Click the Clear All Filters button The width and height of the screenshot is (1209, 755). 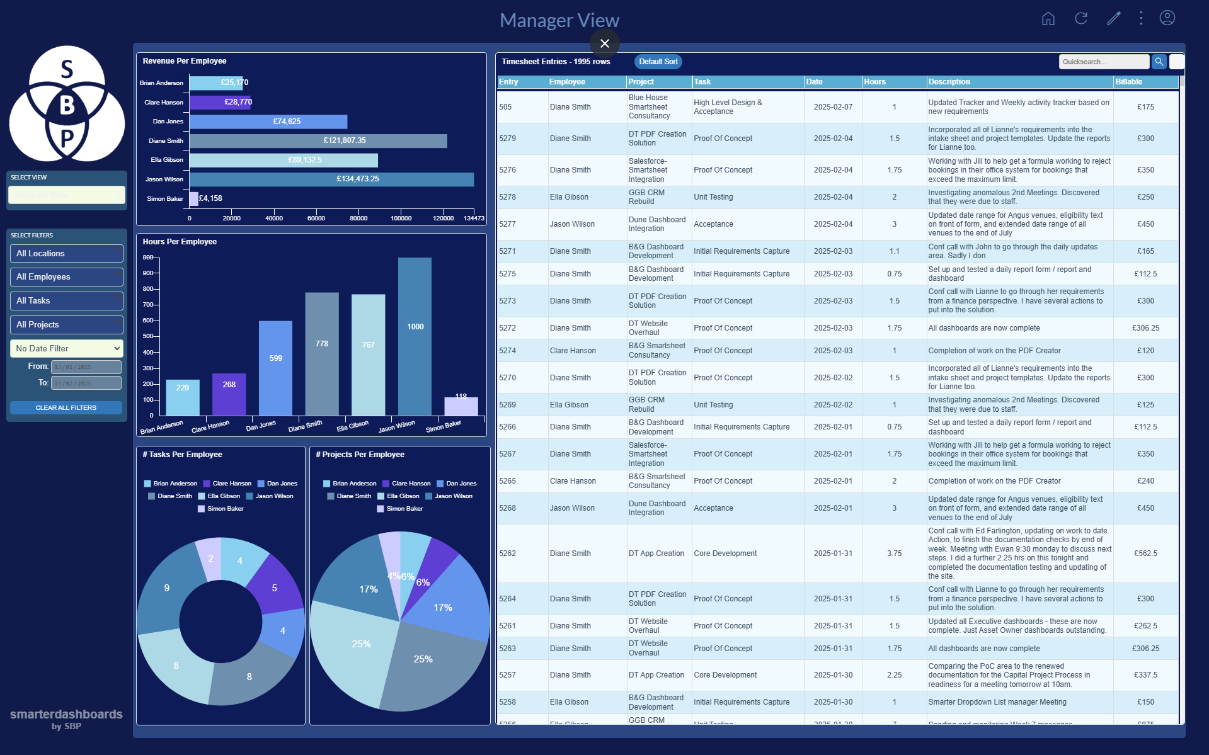[x=66, y=408]
